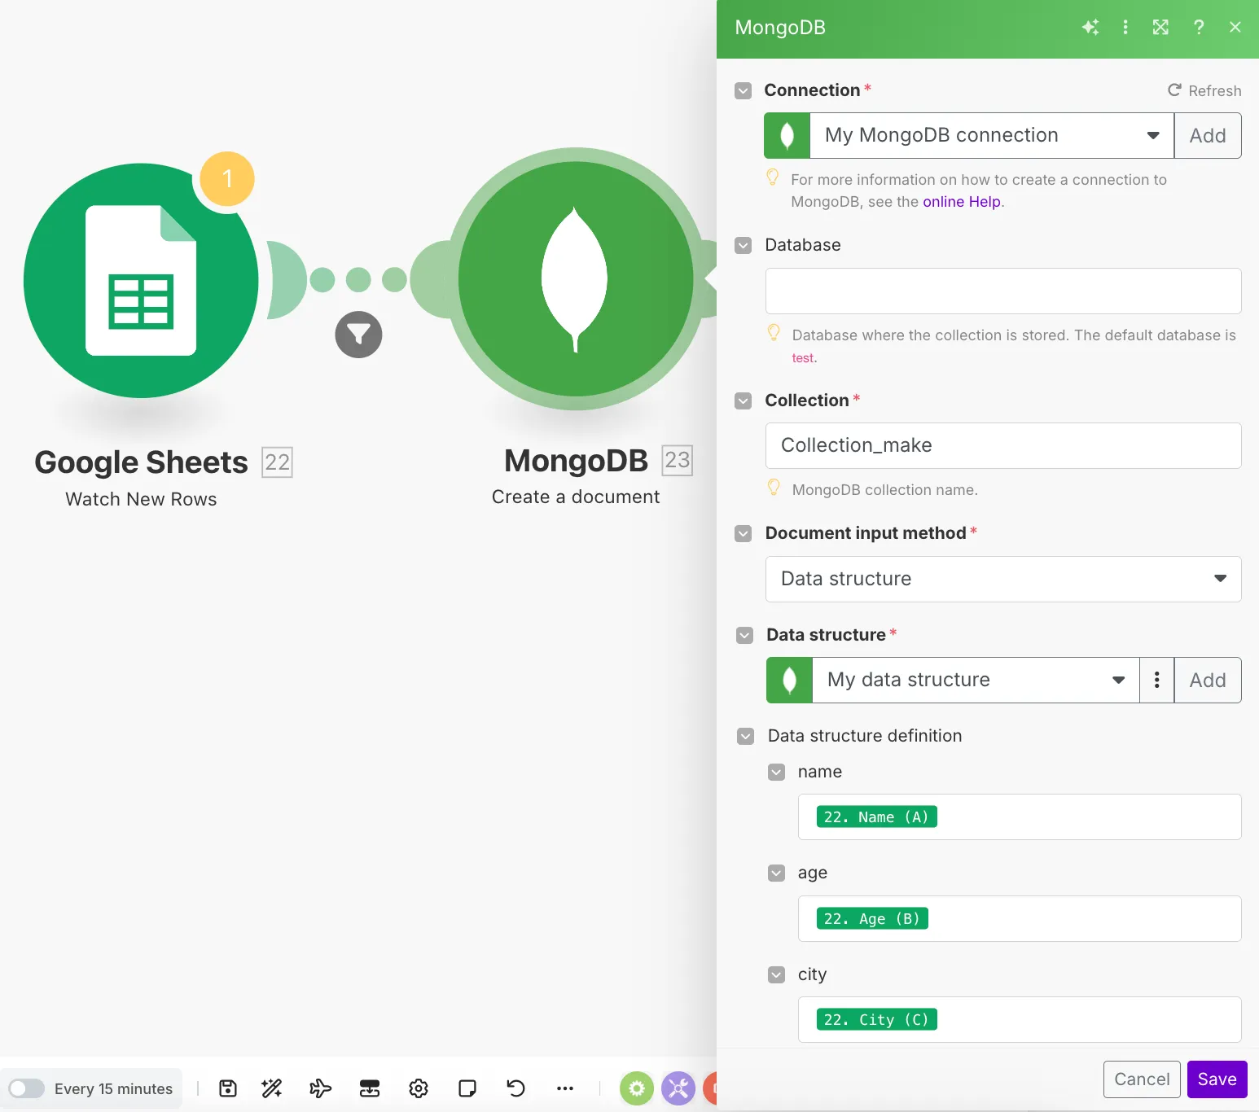Click the MongoDB module title on canvas
Image resolution: width=1259 pixels, height=1112 pixels.
tap(576, 461)
